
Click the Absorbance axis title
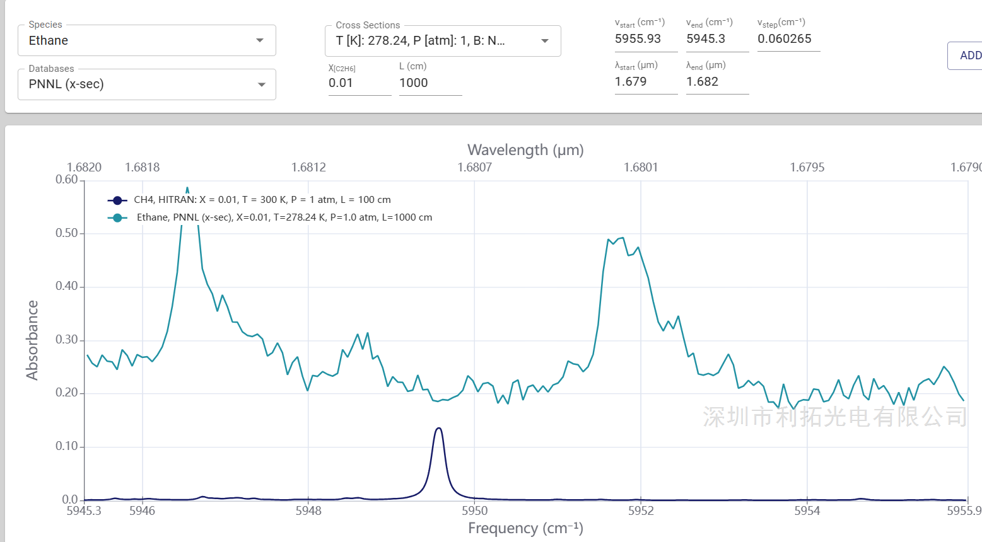32,340
